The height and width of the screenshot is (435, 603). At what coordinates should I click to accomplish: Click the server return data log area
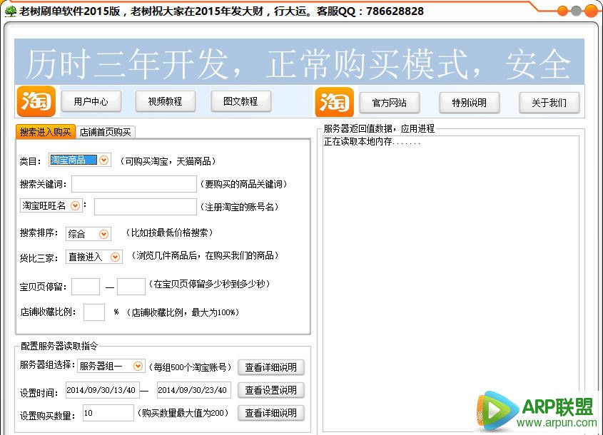tap(451, 284)
